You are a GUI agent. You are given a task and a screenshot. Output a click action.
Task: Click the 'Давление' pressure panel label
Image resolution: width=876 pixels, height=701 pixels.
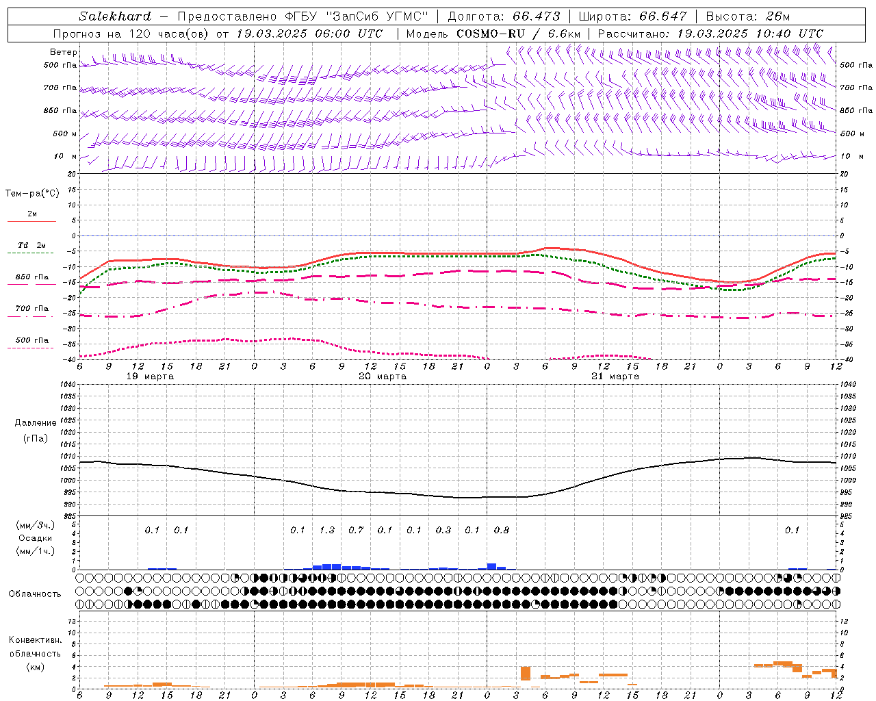point(36,423)
